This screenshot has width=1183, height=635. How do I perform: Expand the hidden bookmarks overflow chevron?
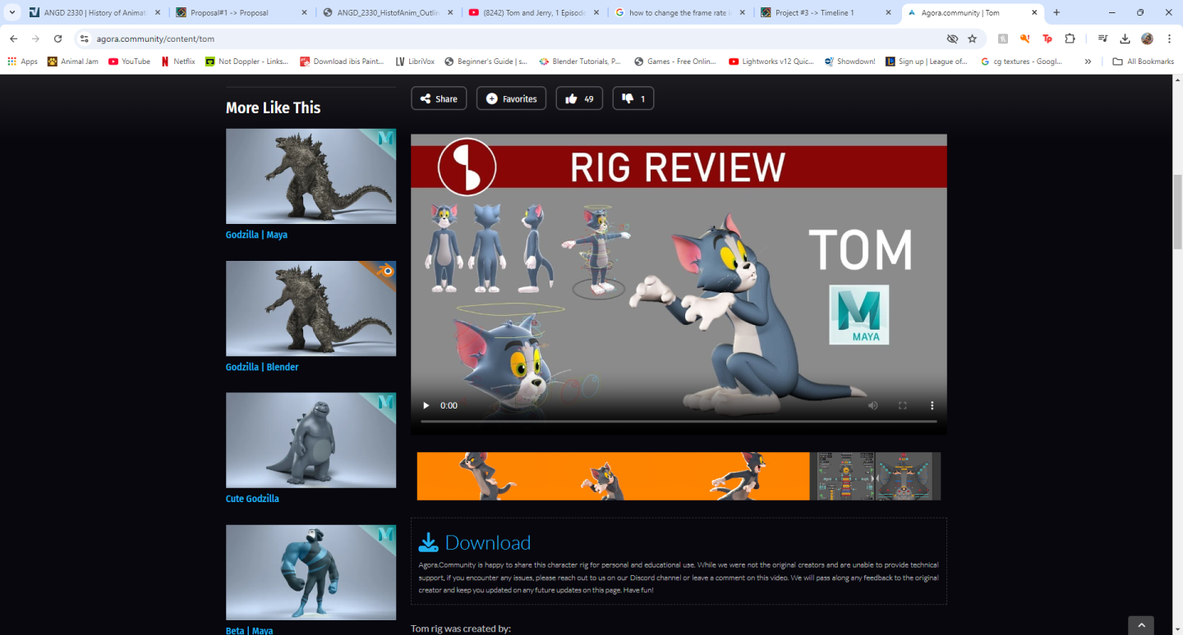tap(1088, 62)
